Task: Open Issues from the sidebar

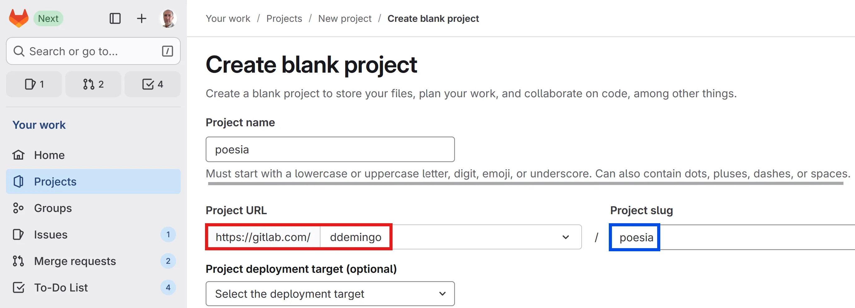Action: 51,234
